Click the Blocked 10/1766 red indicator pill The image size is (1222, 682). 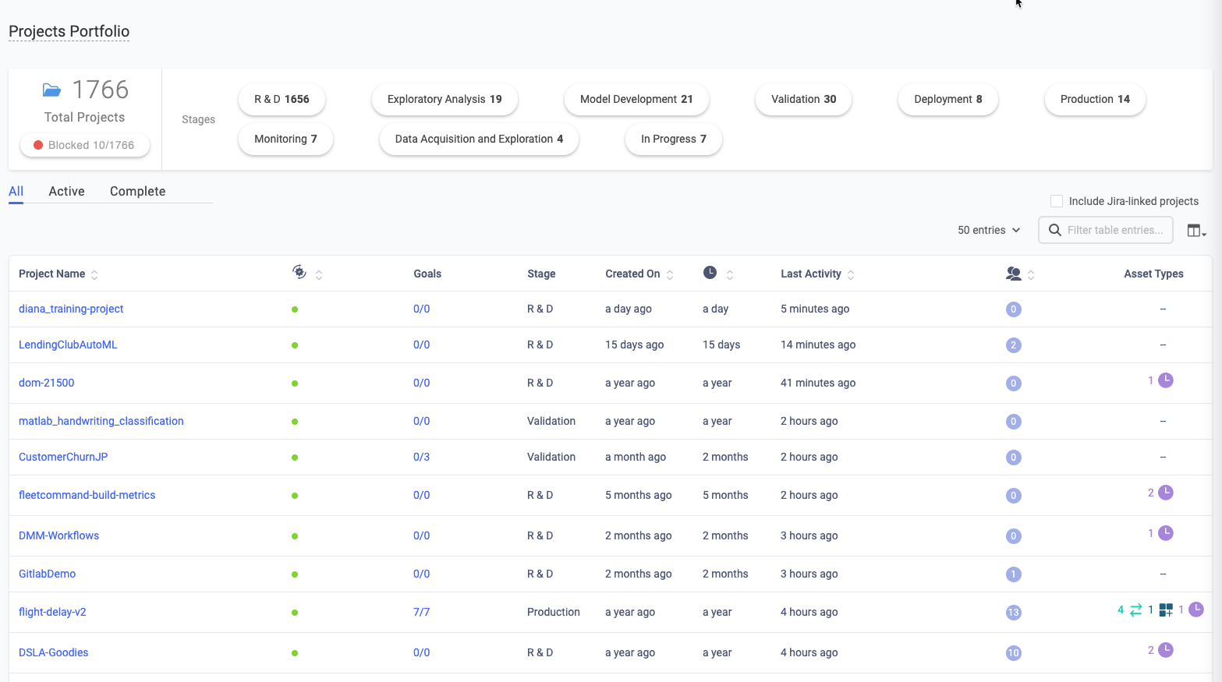tap(84, 146)
